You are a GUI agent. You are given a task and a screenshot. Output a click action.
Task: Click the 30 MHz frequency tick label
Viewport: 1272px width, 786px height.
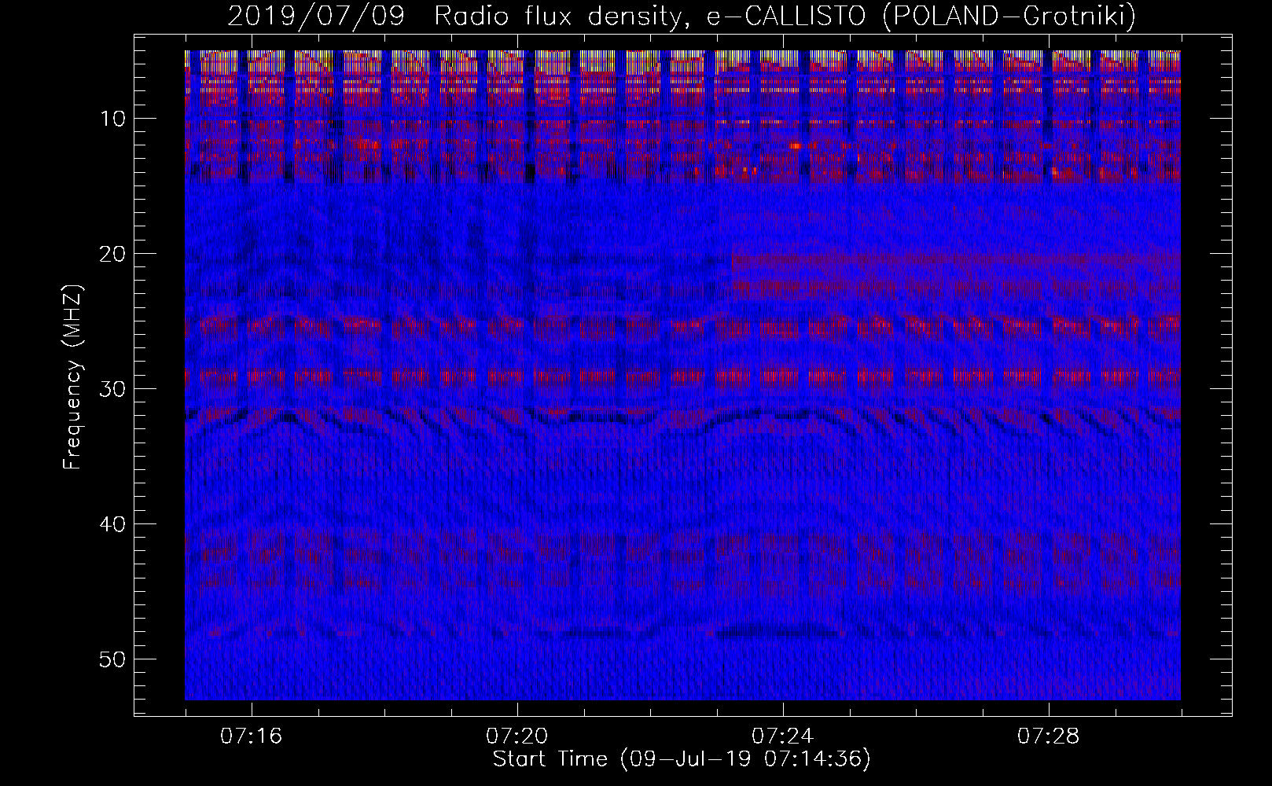coord(113,389)
